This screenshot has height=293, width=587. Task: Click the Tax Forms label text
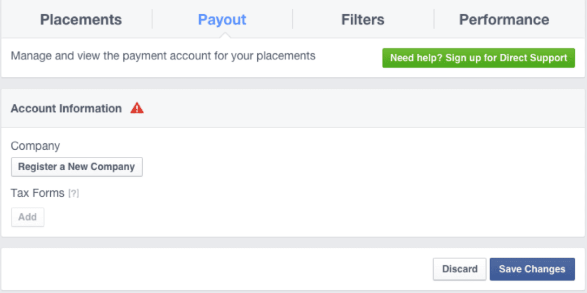37,194
